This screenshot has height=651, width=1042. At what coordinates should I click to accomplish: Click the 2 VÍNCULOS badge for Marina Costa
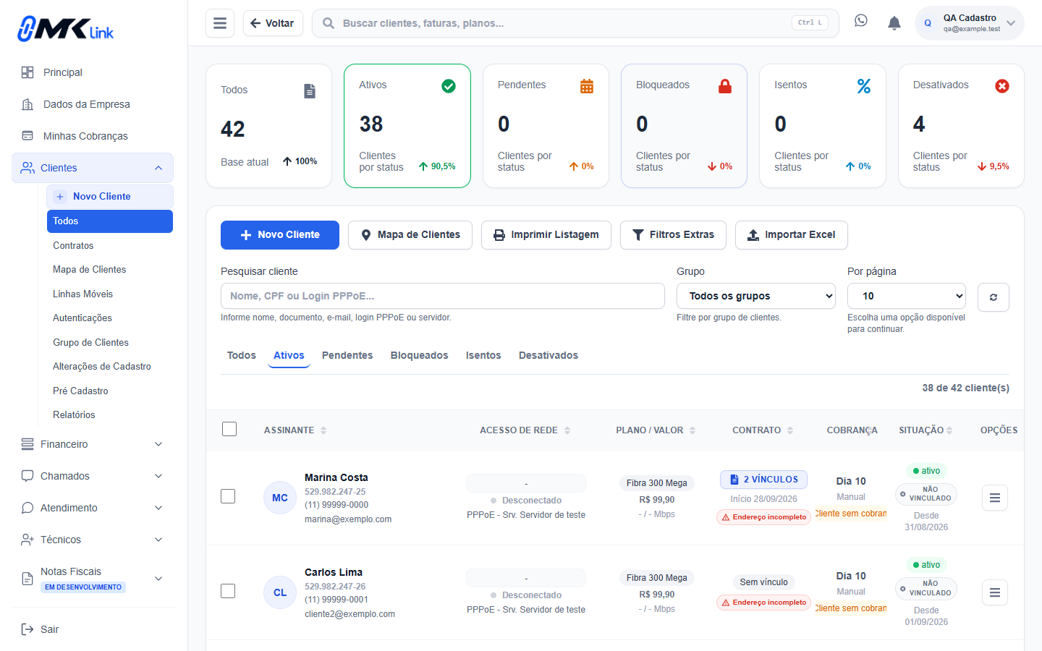[x=763, y=480]
